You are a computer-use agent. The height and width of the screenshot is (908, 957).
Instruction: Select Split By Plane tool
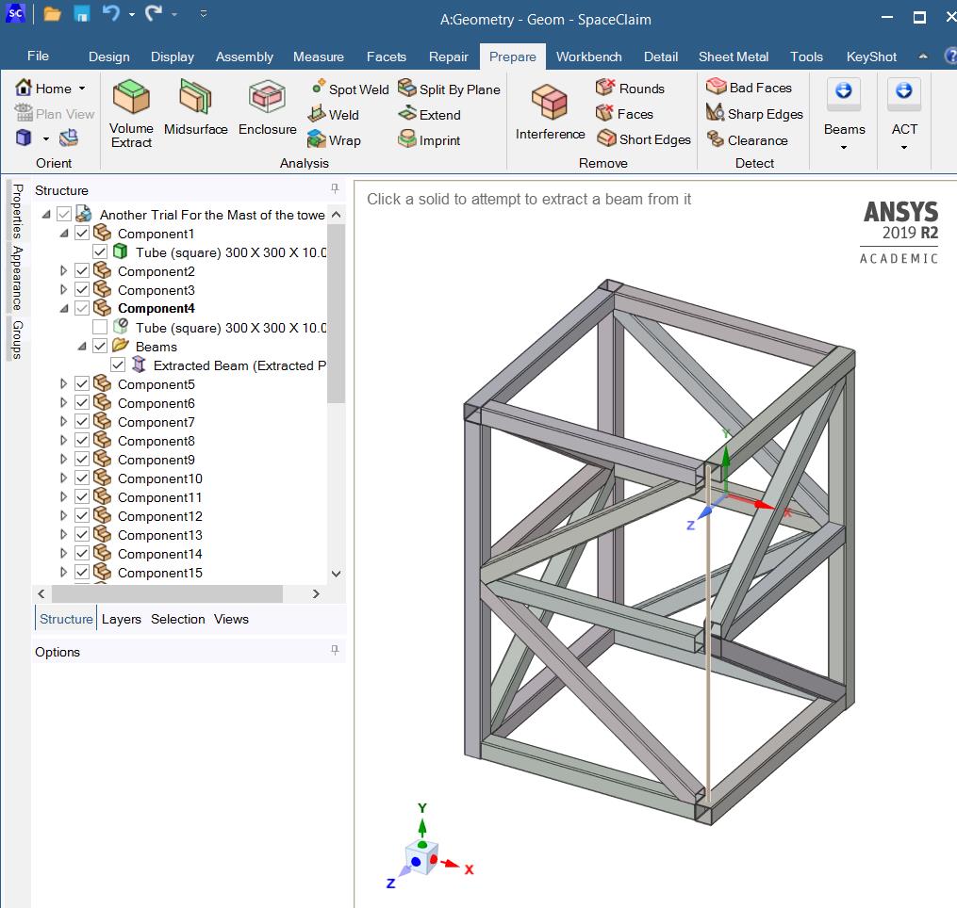[x=449, y=89]
